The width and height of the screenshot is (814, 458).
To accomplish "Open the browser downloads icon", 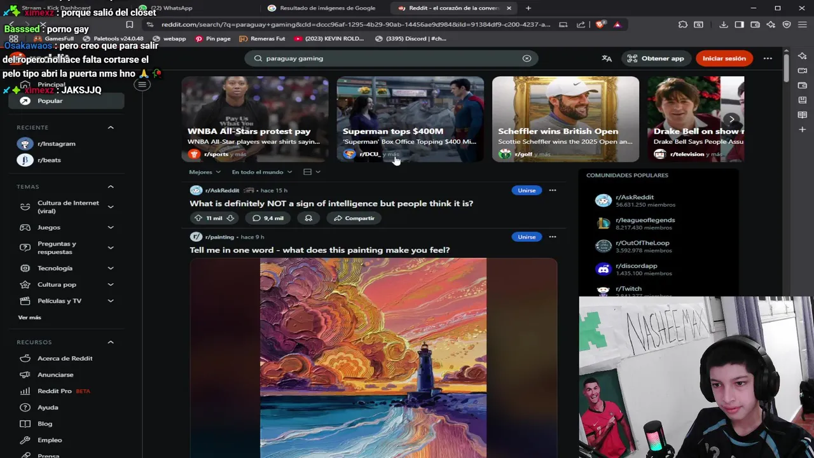I will tap(724, 24).
